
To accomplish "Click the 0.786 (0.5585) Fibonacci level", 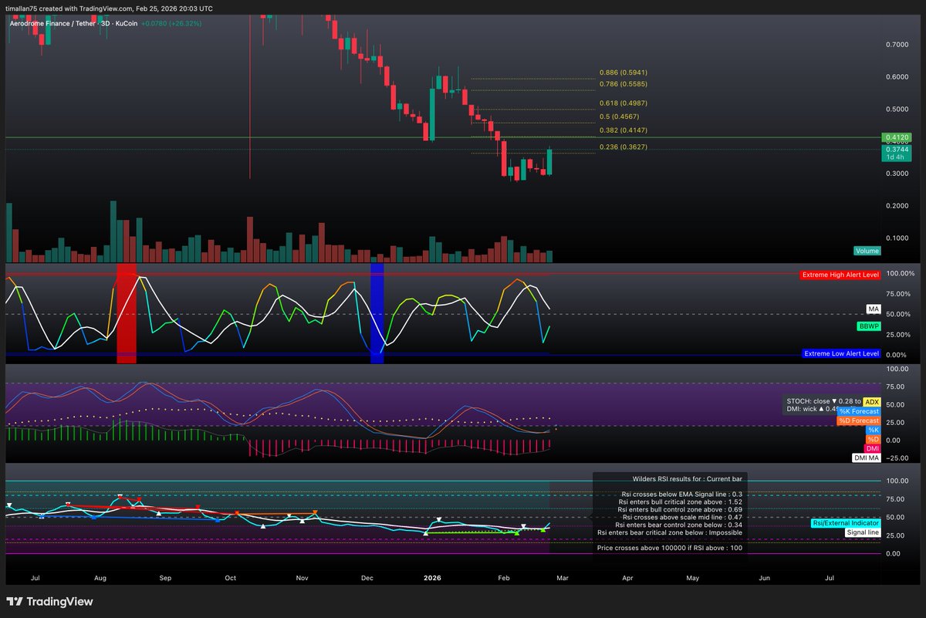I will point(622,83).
